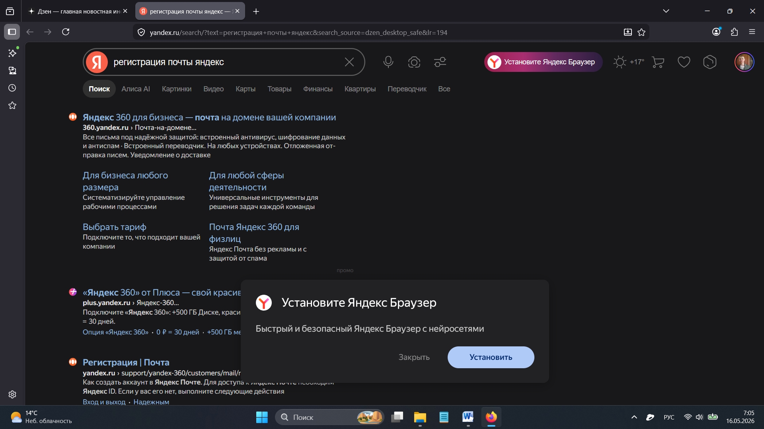Image resolution: width=764 pixels, height=429 pixels.
Task: Open the shopping cart icon
Action: pos(658,62)
